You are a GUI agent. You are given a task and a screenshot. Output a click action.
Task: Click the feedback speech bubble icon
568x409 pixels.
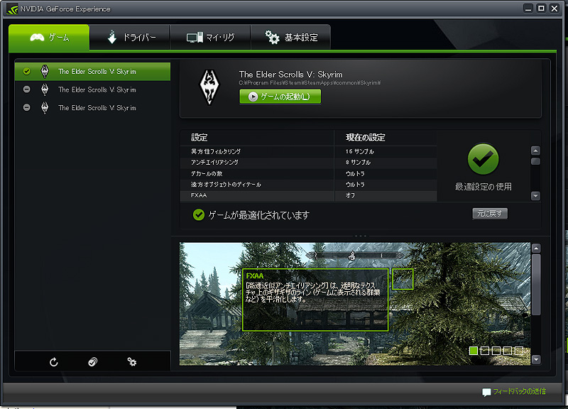coord(486,392)
